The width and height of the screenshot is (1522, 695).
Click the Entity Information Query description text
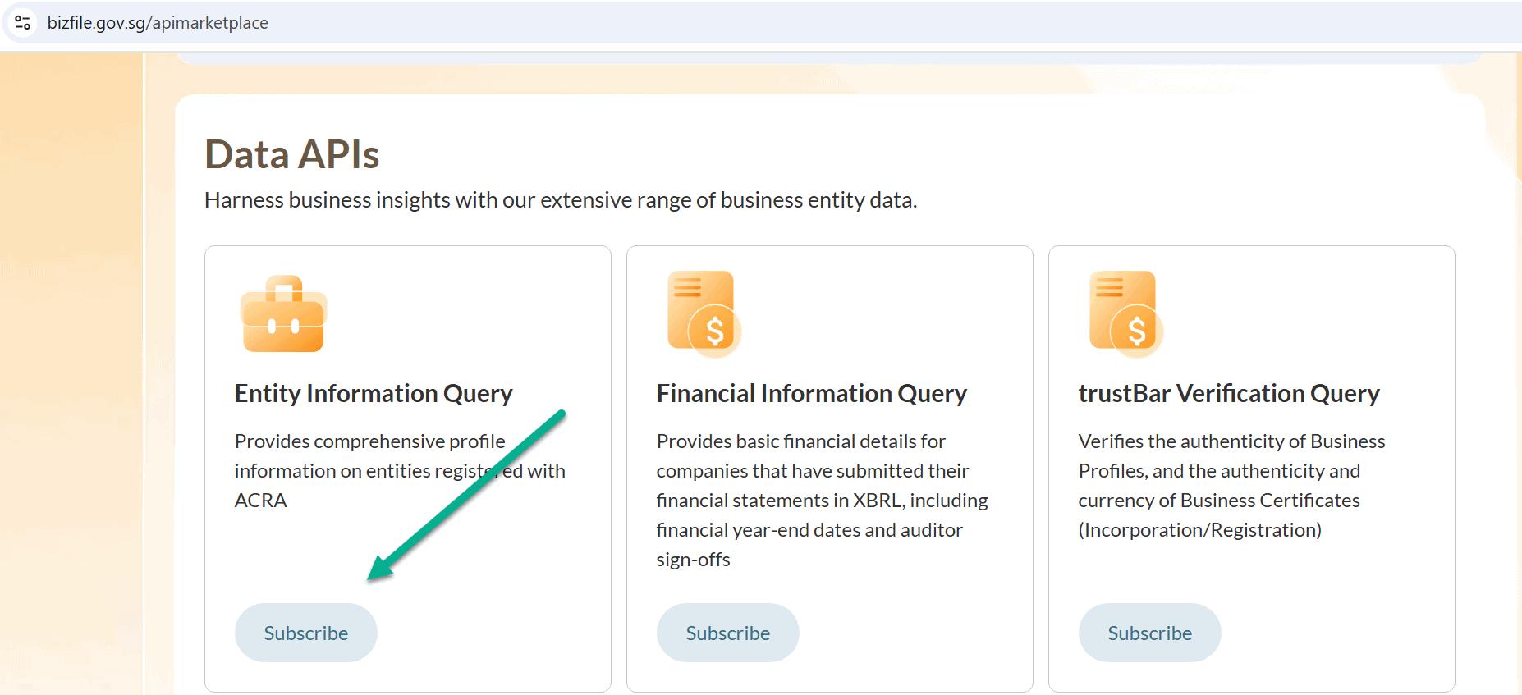coord(400,471)
